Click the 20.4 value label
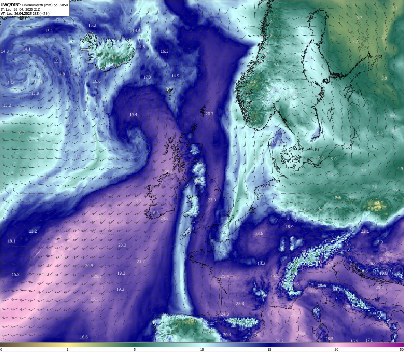The image size is (404, 352). pos(227,335)
